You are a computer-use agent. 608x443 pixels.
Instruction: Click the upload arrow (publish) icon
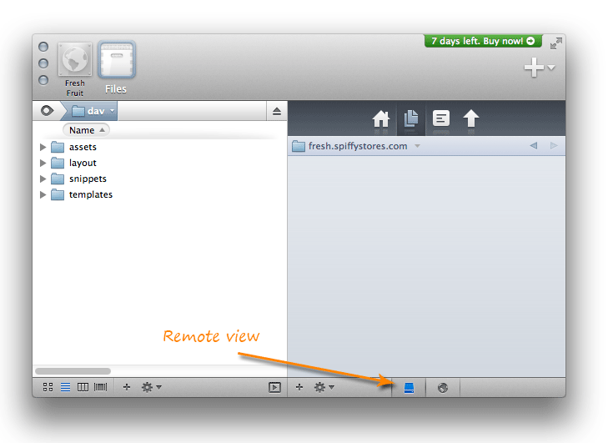coord(471,119)
